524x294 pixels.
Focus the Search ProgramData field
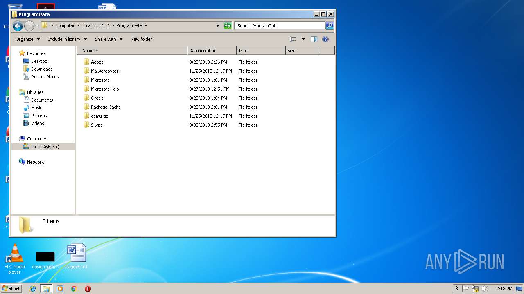click(x=280, y=26)
